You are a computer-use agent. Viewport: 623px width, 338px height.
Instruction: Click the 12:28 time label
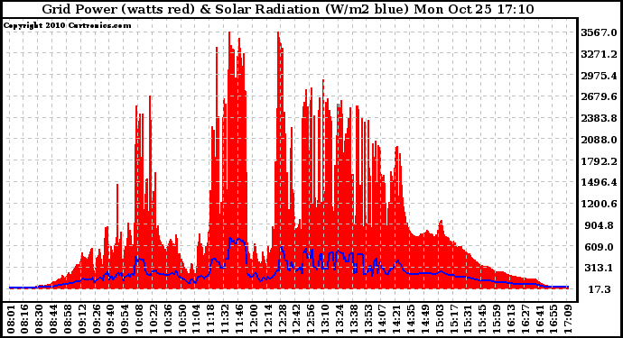click(282, 318)
